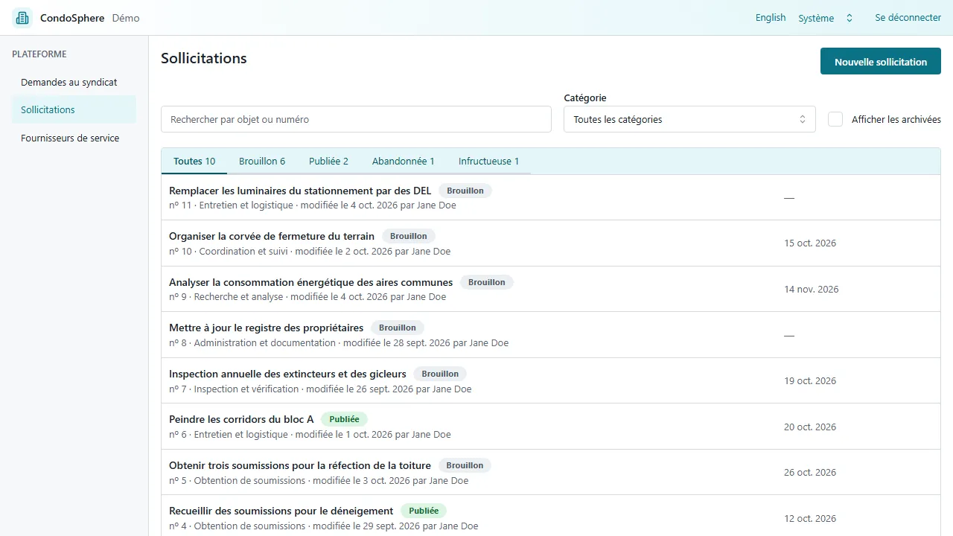Open Analyser la consommation énergétique des aires communes
The width and height of the screenshot is (953, 536).
pyautogui.click(x=310, y=282)
